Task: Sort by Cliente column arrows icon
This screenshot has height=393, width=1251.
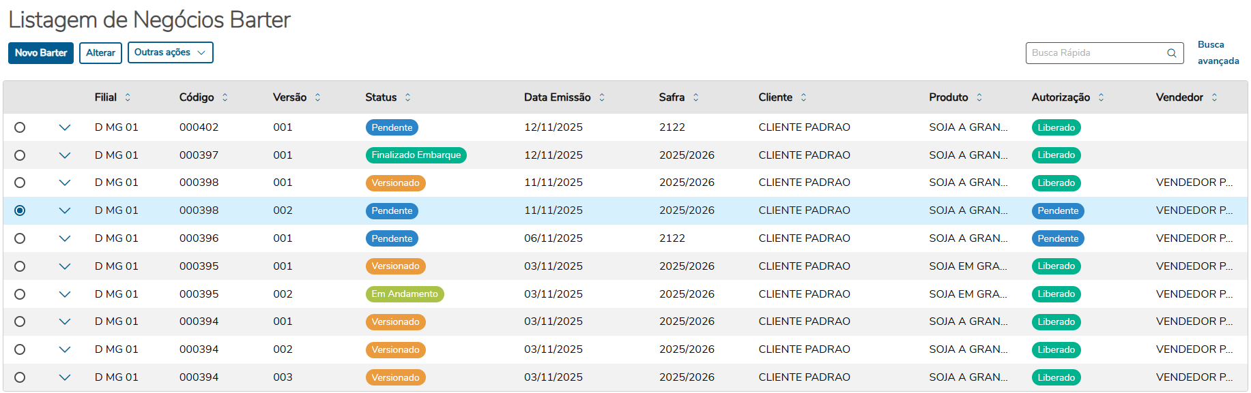Action: 803,97
